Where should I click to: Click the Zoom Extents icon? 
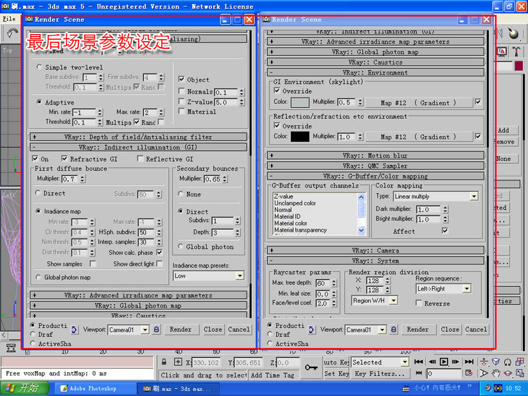(x=508, y=362)
